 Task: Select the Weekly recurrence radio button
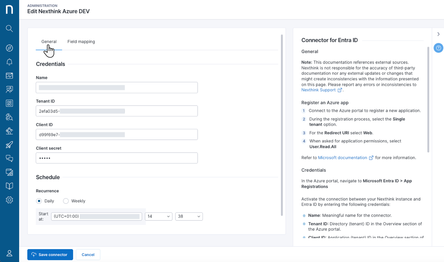[x=66, y=201]
